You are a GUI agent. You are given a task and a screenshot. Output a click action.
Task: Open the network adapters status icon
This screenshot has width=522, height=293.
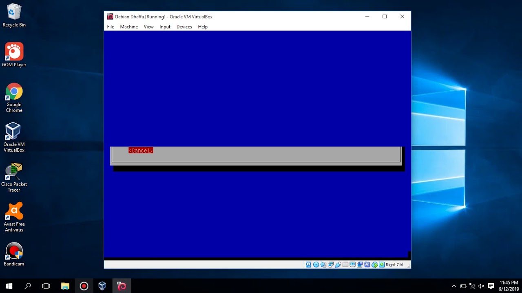331,265
